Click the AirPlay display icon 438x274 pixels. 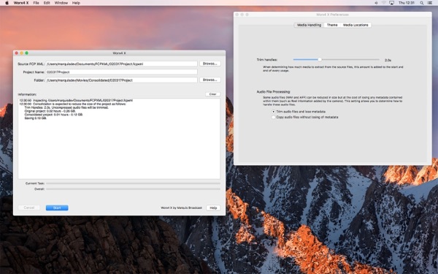coord(391,3)
